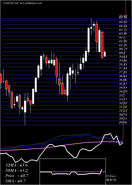Select the 30.15 price level label
This screenshot has height=185, width=132.
click(123, 119)
